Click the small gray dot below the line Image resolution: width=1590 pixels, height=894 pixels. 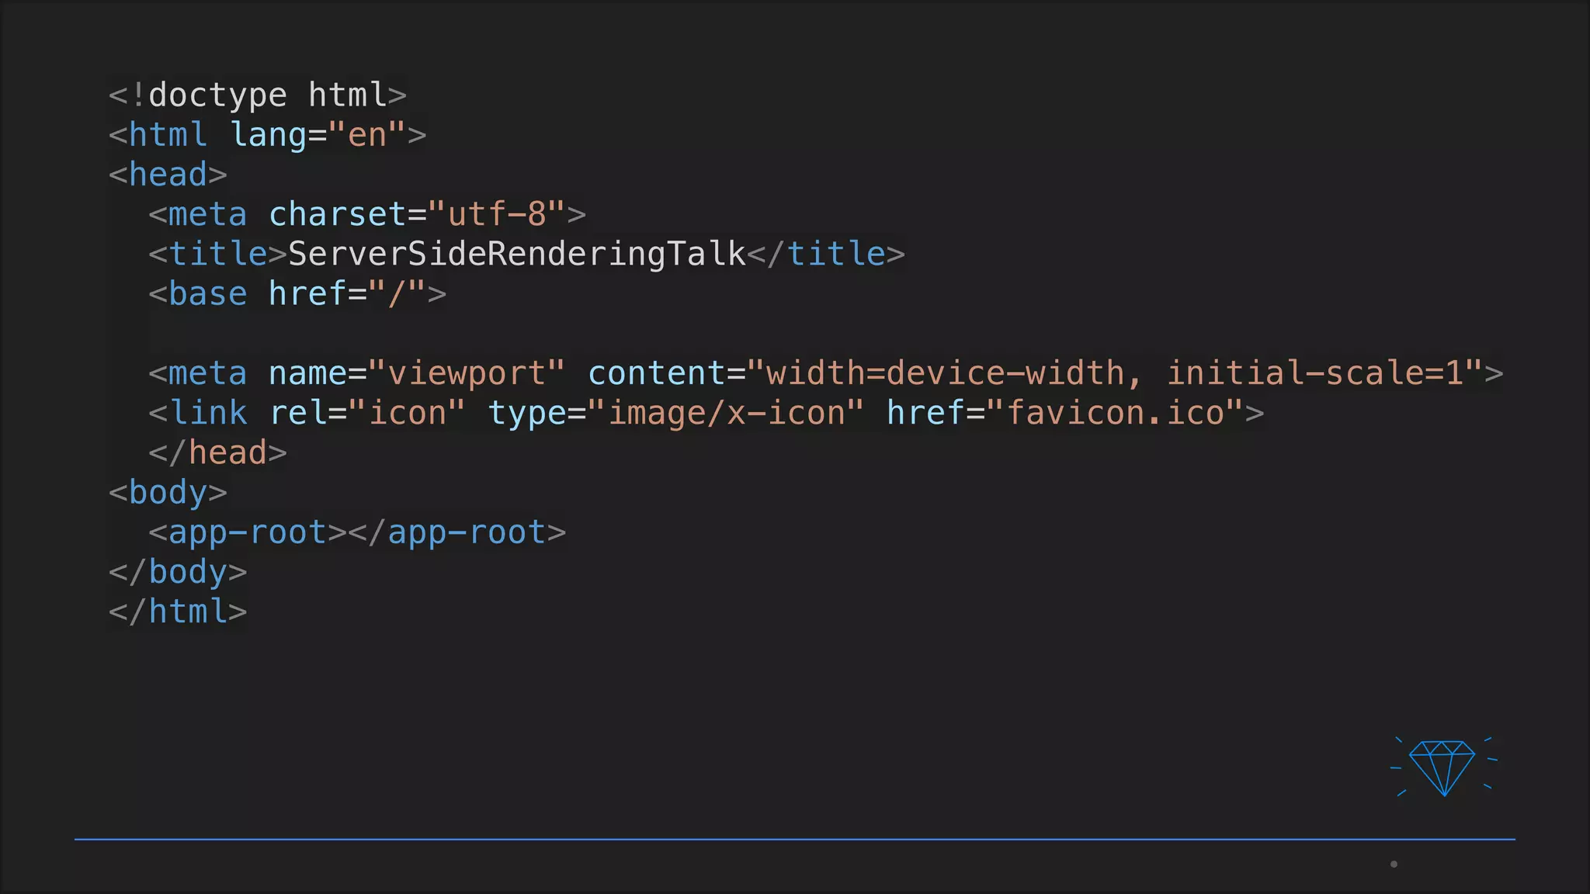(x=1394, y=864)
